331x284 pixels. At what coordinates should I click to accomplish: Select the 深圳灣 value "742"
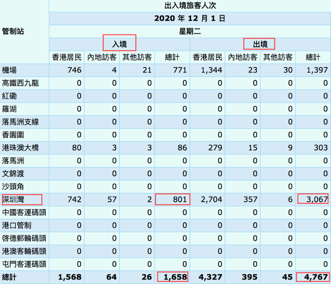click(x=74, y=200)
